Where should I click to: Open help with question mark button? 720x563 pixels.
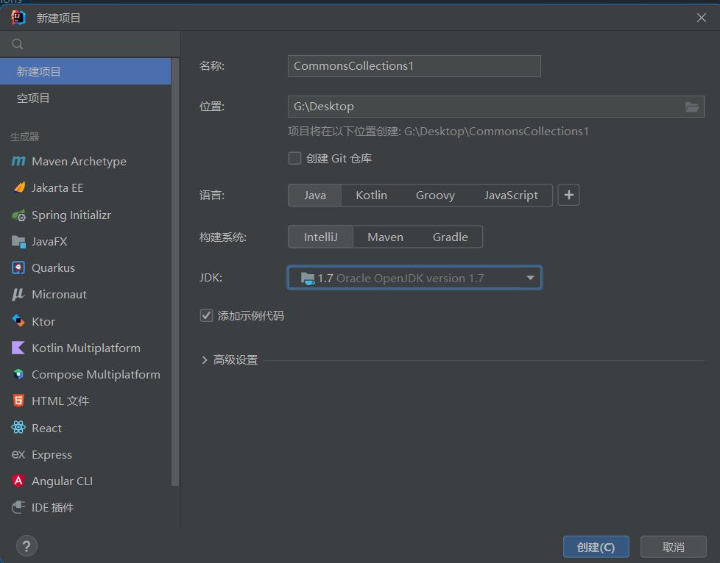27,546
